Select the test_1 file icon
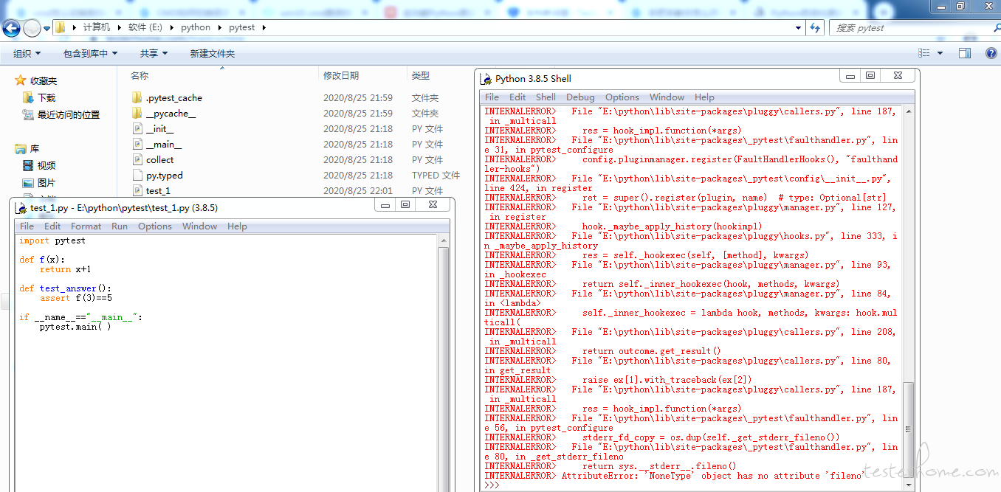This screenshot has height=492, width=1001. 137,190
